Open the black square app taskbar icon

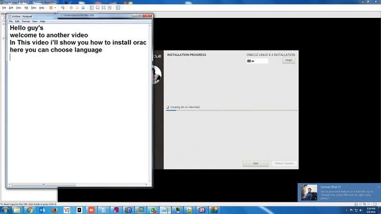pos(79,210)
